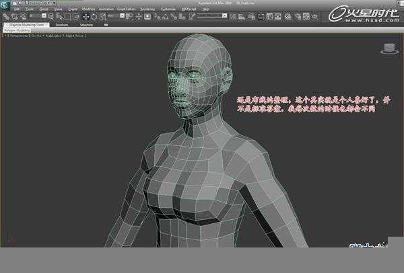Open the Edit menu
Screen dimensions: 404x273
17,9
